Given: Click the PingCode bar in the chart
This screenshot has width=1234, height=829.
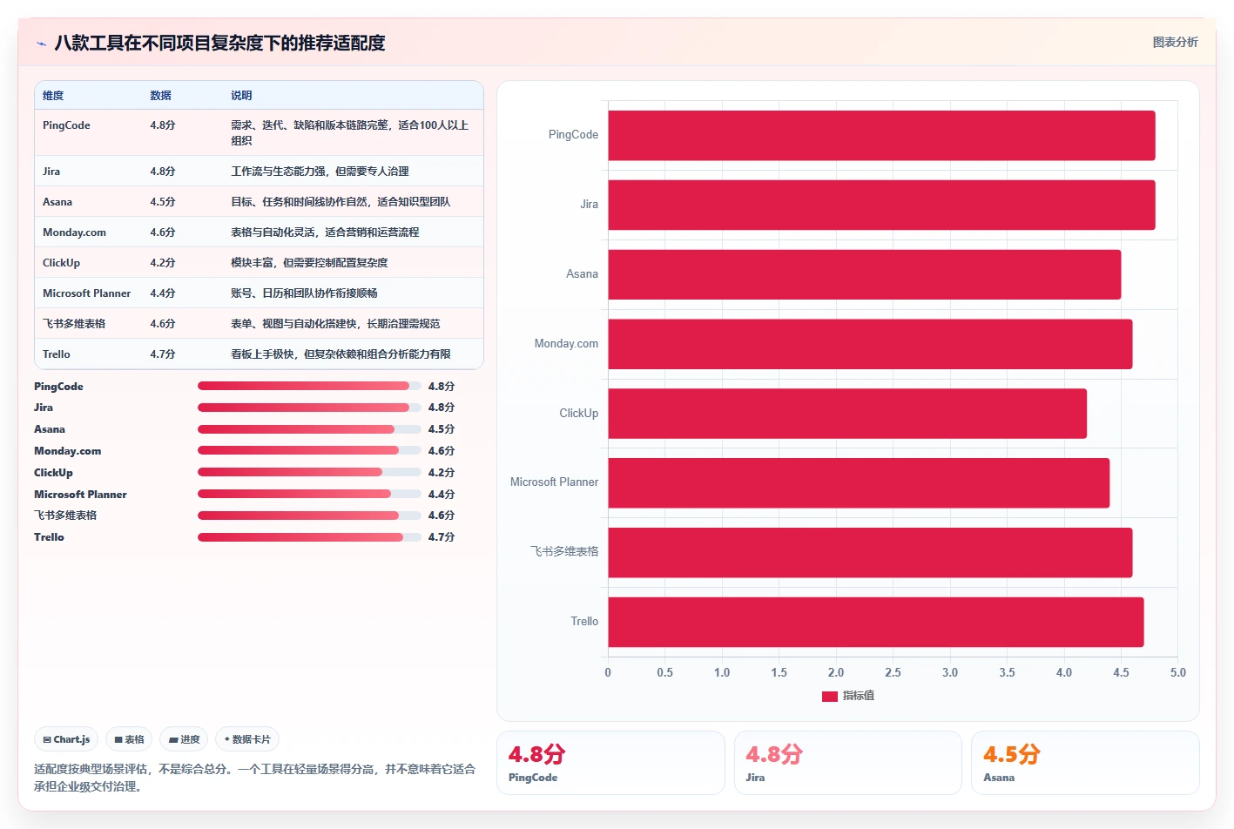Looking at the screenshot, I should 881,135.
